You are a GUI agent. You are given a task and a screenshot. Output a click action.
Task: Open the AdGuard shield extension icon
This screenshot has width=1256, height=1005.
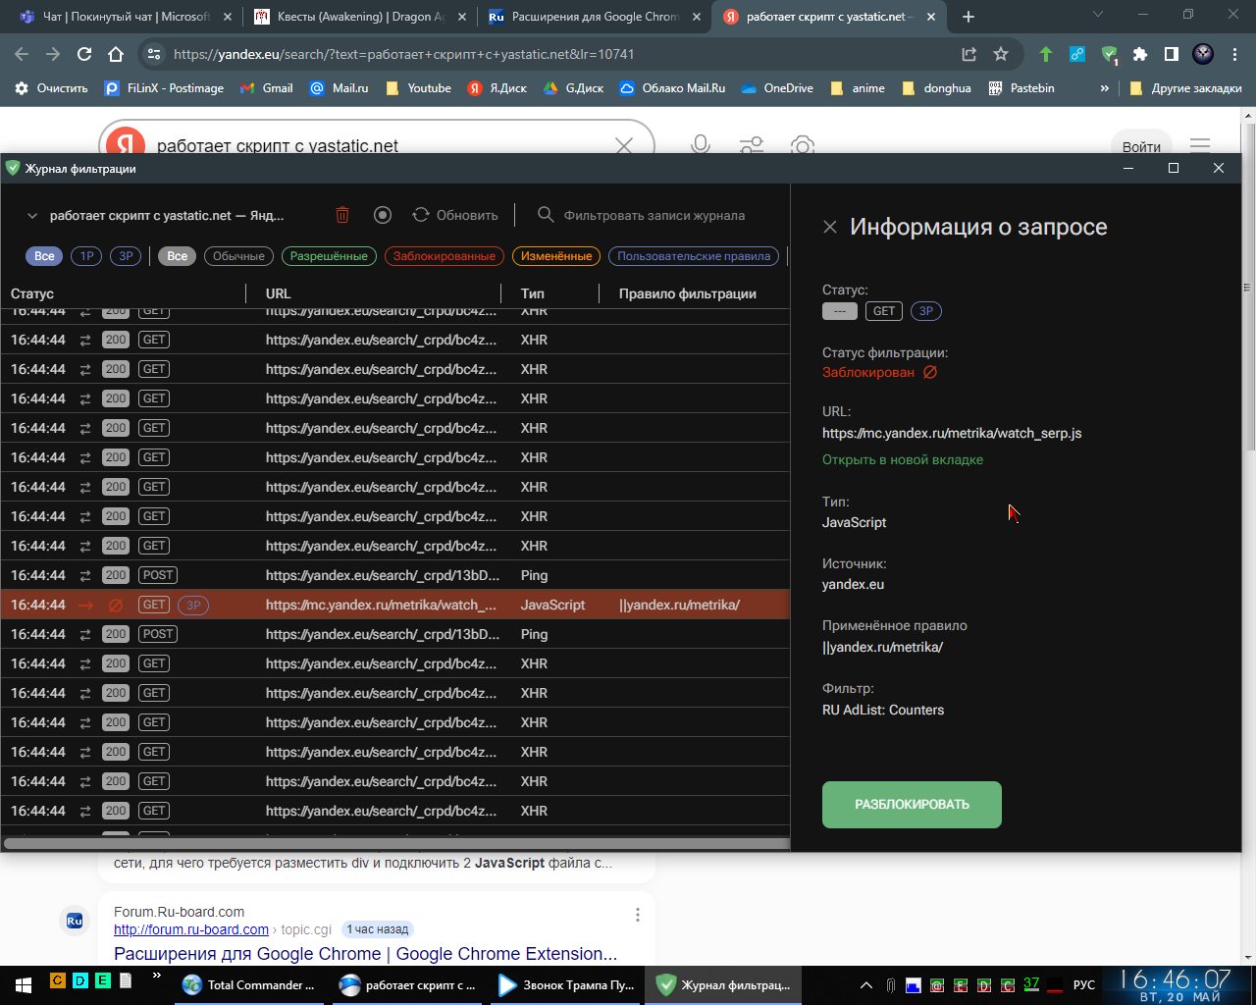(1109, 55)
